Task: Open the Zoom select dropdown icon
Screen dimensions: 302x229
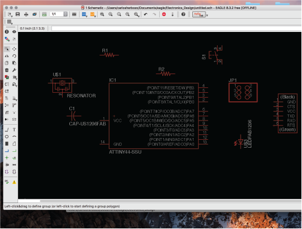Action: coord(137,14)
